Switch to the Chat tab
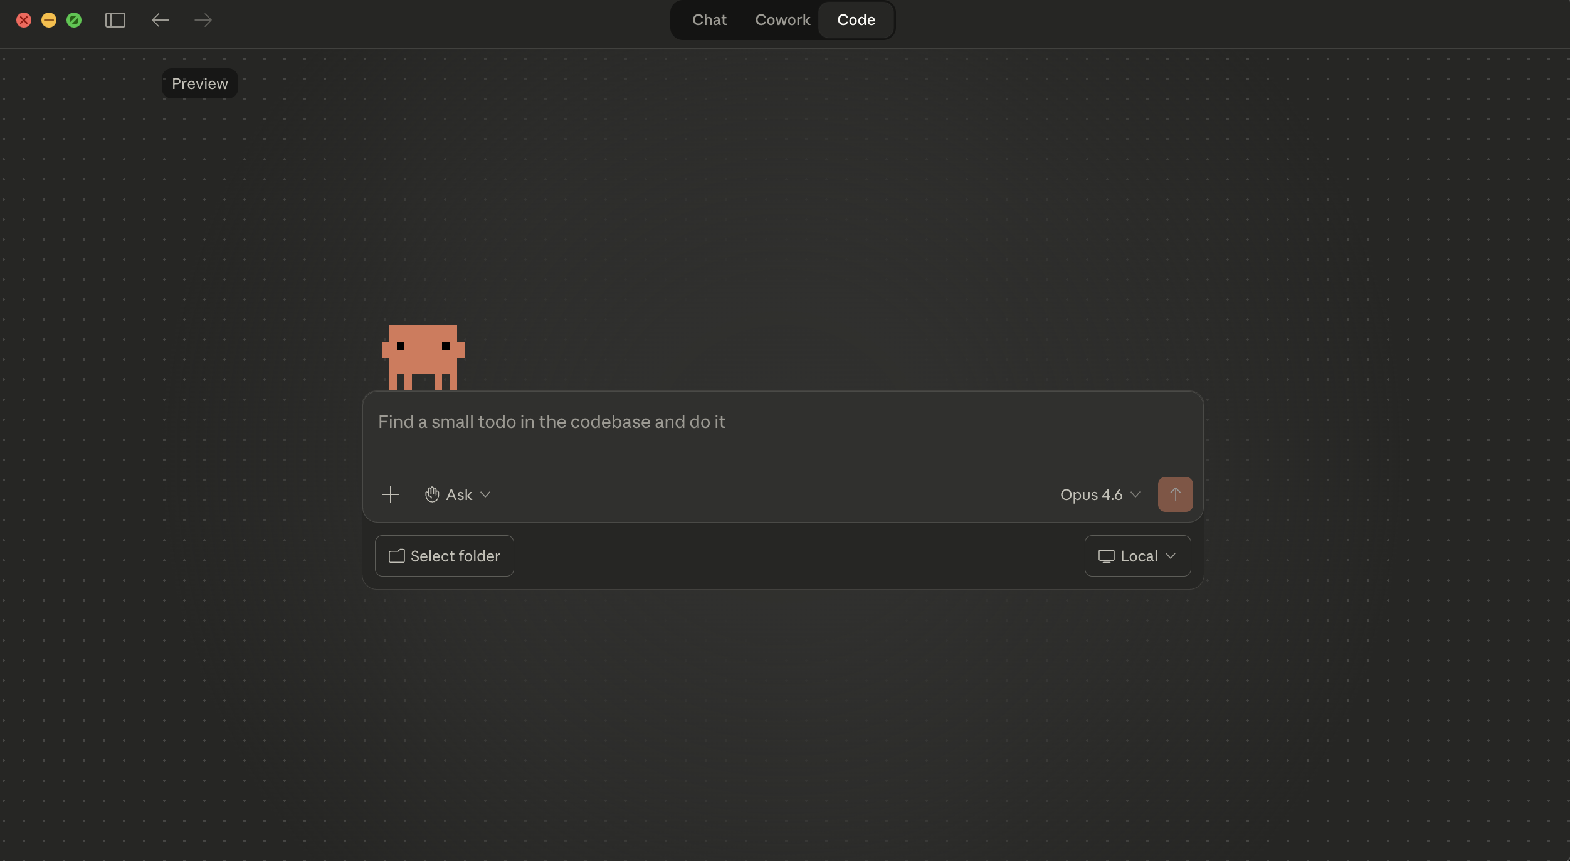1570x861 pixels. click(709, 19)
